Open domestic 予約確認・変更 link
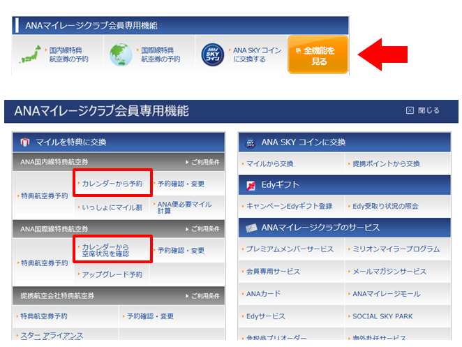The width and height of the screenshot is (462, 347). pyautogui.click(x=181, y=184)
